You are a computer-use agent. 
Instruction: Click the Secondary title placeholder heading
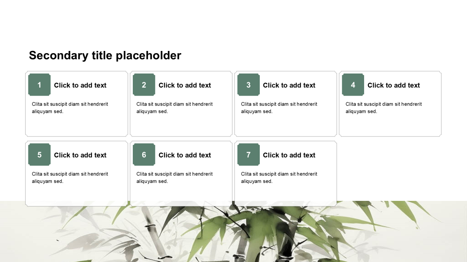click(x=105, y=55)
